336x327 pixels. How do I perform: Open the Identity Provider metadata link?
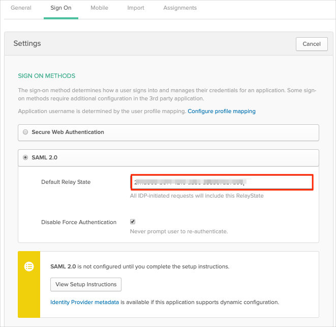(x=84, y=302)
